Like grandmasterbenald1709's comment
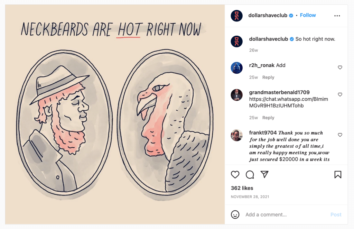The height and width of the screenshot is (229, 354). [x=340, y=94]
